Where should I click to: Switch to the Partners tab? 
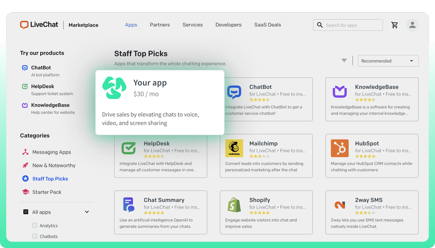[159, 25]
